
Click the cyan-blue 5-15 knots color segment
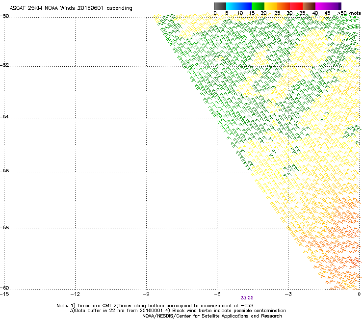click(239, 6)
